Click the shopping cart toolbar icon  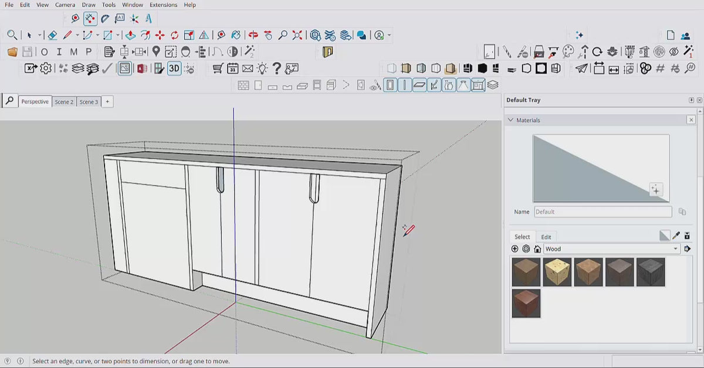point(218,69)
